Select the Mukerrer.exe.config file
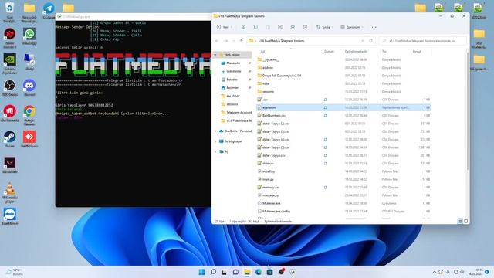The height and width of the screenshot is (278, 494). coord(343,211)
